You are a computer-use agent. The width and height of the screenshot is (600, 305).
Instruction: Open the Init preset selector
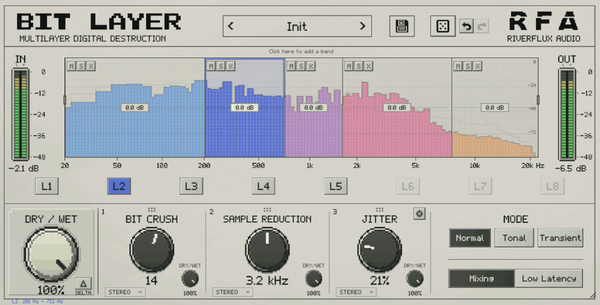297,26
